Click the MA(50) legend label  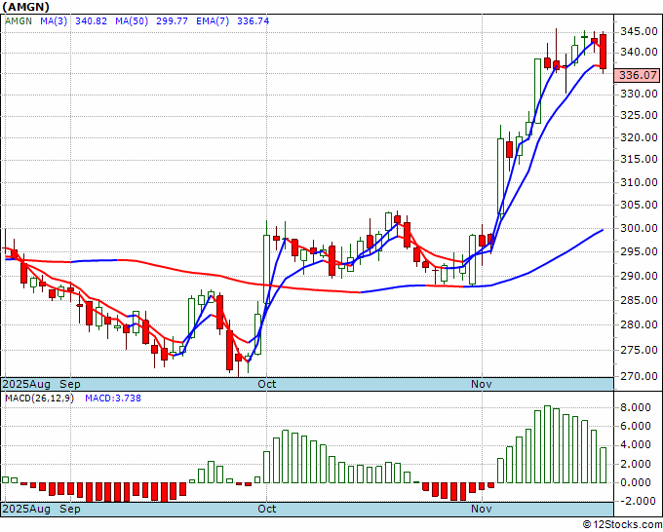coord(132,20)
